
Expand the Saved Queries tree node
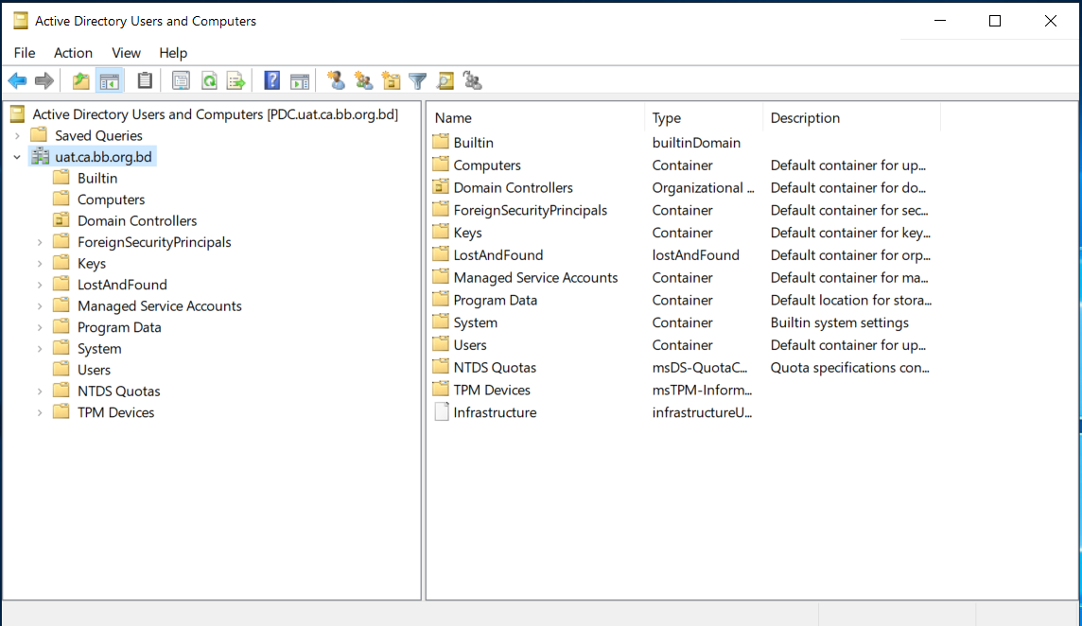click(x=17, y=136)
